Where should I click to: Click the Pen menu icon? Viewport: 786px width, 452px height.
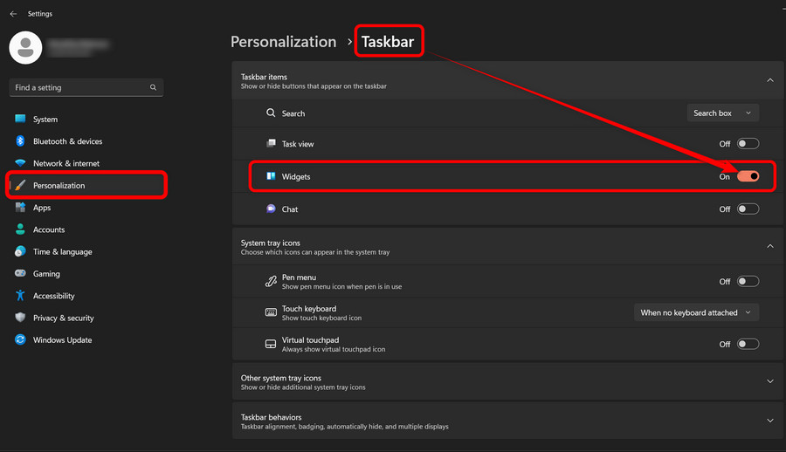tap(271, 282)
